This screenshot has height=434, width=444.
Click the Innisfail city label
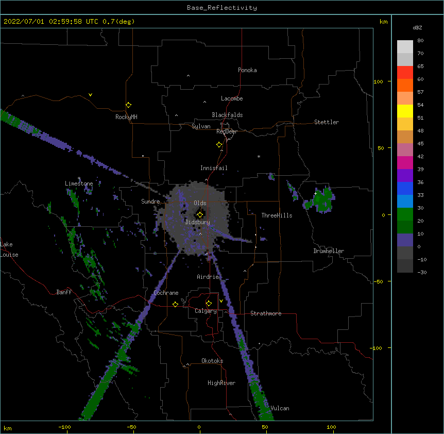click(x=214, y=168)
